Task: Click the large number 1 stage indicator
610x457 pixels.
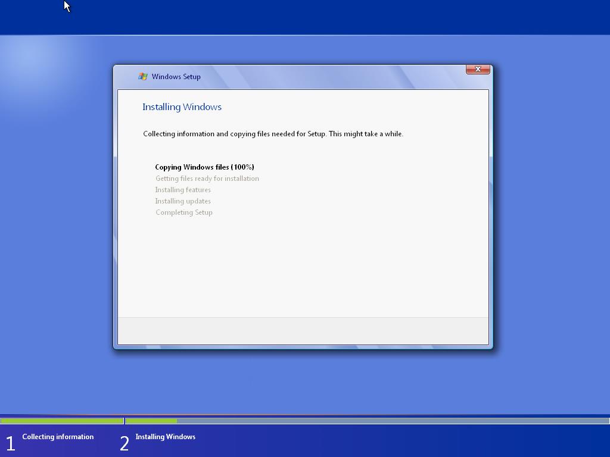Action: tap(10, 443)
